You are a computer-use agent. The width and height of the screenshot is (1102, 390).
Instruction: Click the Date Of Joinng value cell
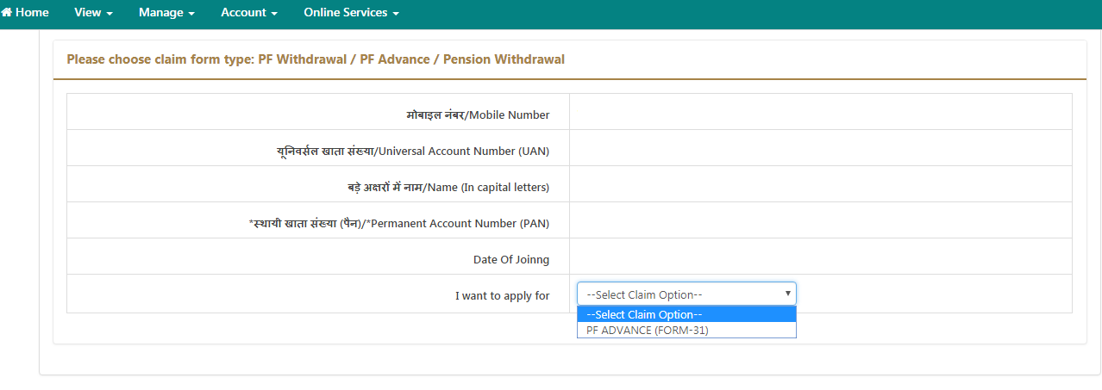pos(820,257)
